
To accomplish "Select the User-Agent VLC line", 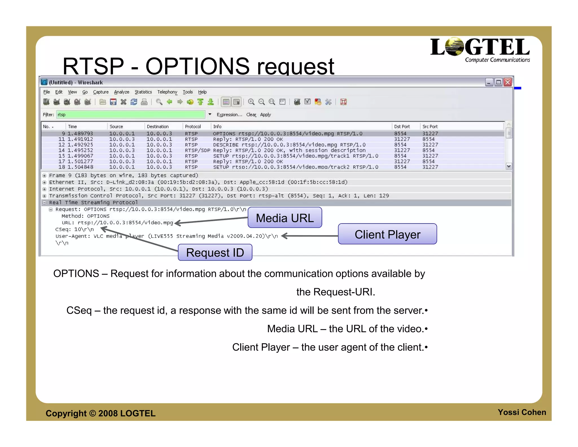I will 167,236.
